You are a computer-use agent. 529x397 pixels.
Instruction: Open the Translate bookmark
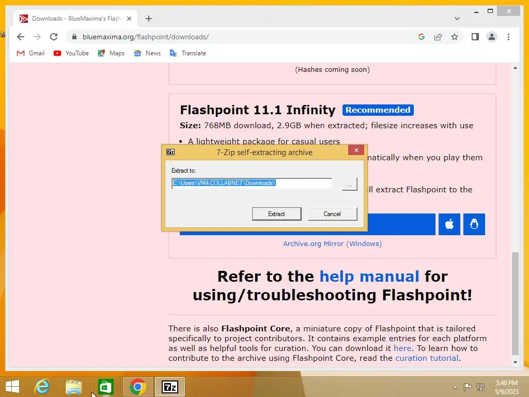(x=188, y=53)
